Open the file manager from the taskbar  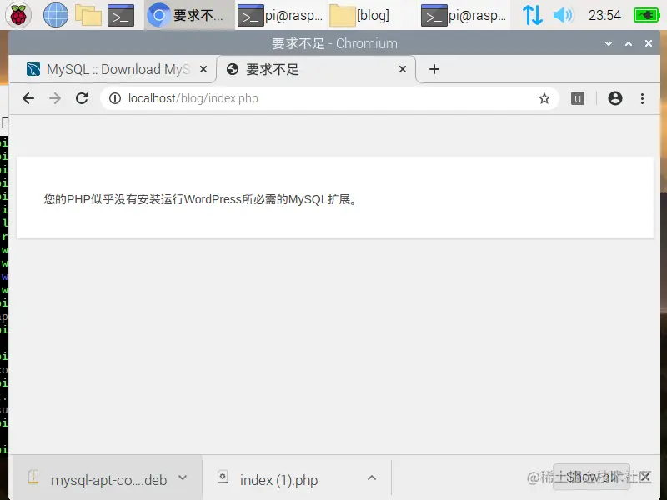click(x=88, y=15)
